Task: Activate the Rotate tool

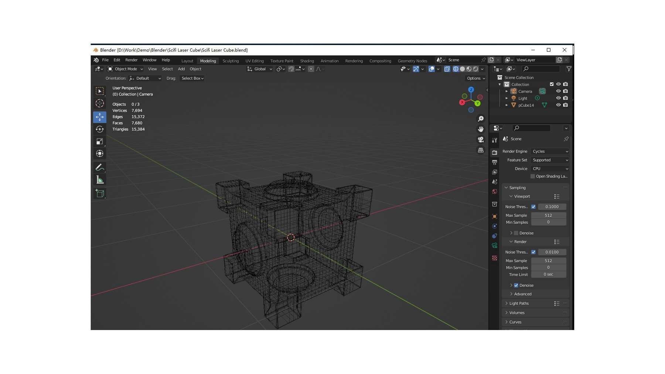Action: click(100, 129)
